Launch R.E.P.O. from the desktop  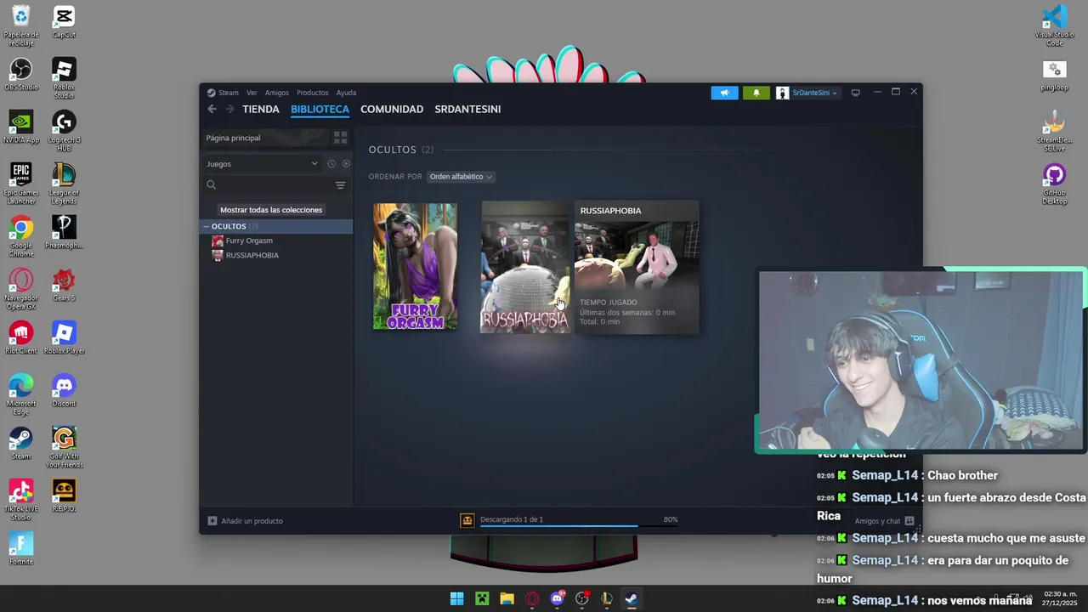(64, 496)
